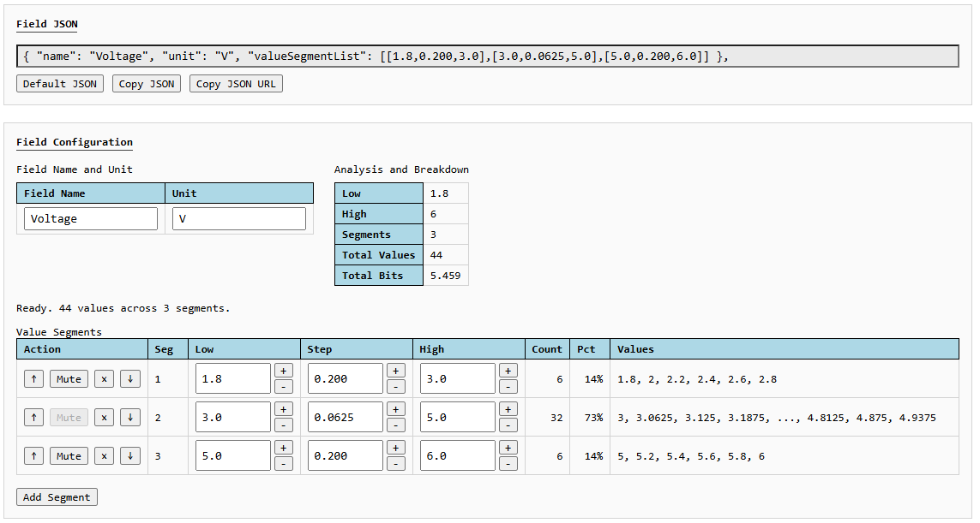Focus the Unit input field
This screenshot has height=523, width=980.
239,219
